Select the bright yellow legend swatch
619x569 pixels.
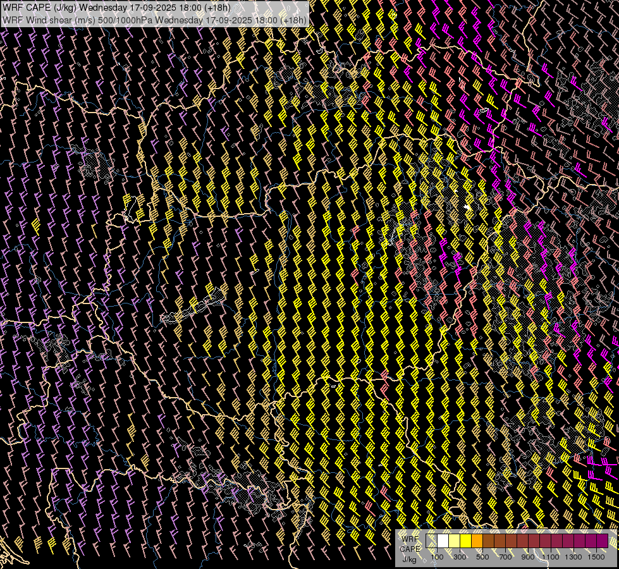pos(466,541)
